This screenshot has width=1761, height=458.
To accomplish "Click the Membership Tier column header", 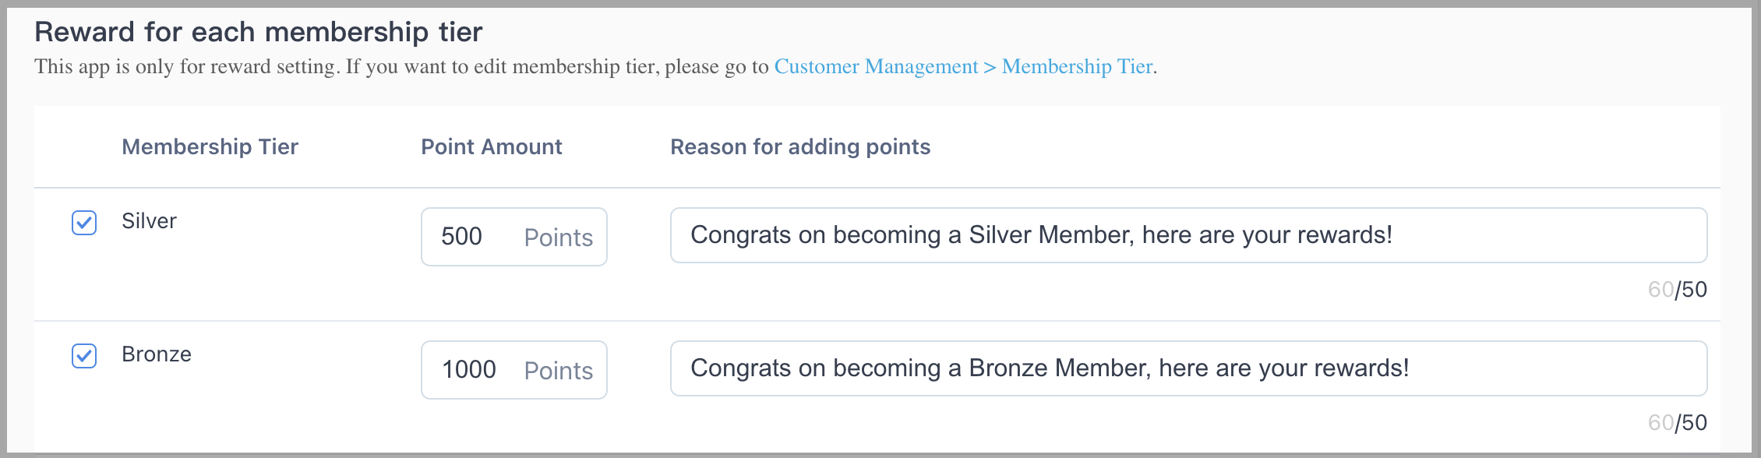I will [210, 146].
